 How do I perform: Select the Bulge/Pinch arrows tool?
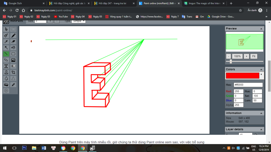click(x=13, y=85)
